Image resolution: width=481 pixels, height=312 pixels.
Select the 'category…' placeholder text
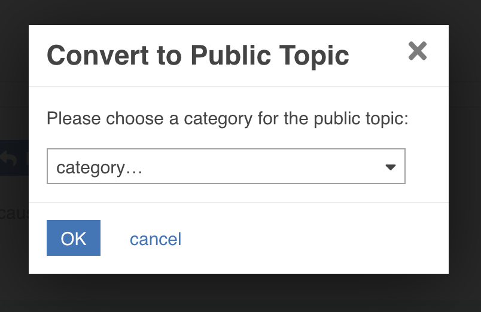[x=99, y=167]
